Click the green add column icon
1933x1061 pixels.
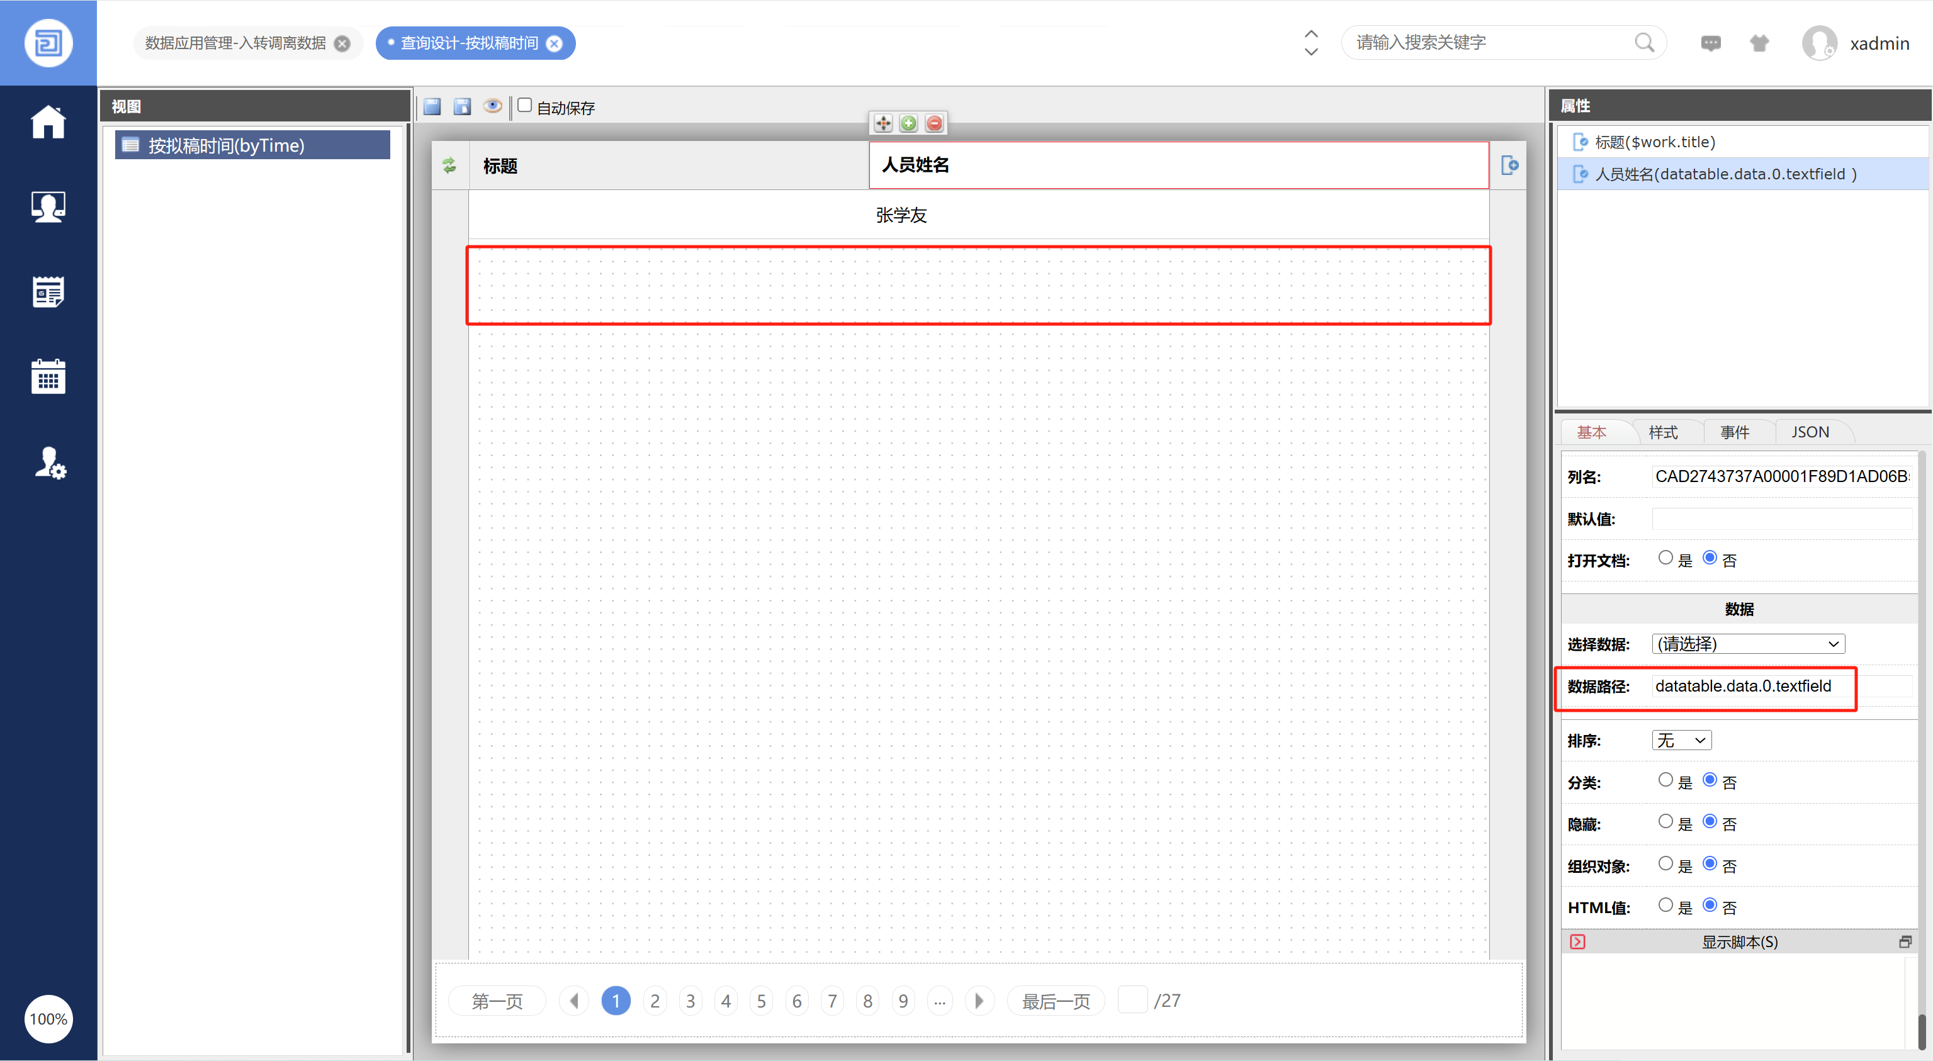909,124
